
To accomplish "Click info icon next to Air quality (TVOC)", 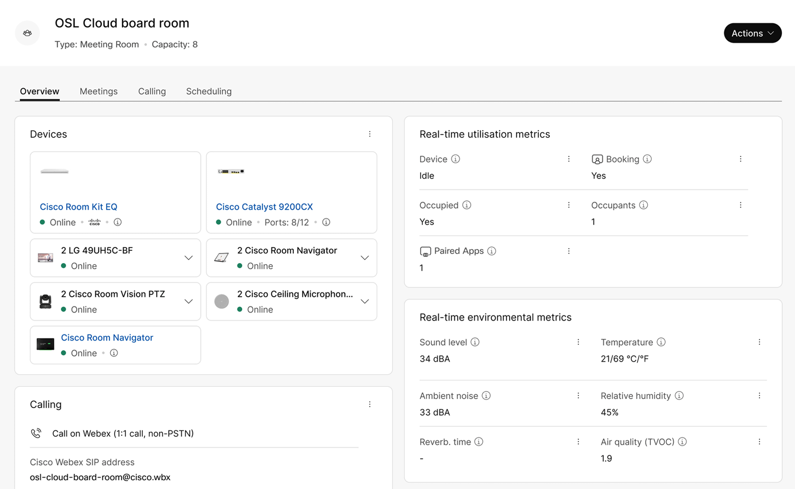I will [x=682, y=442].
